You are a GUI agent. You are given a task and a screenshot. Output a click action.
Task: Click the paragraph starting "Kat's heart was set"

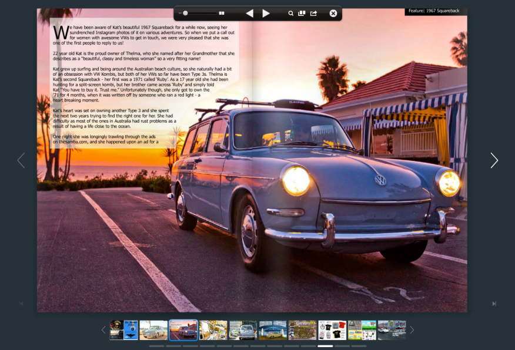point(114,119)
